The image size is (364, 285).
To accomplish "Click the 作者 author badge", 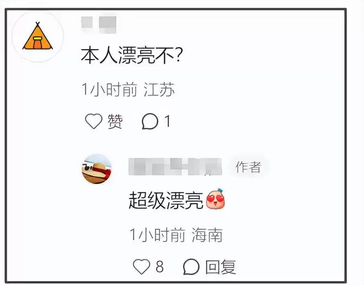I will [x=248, y=166].
